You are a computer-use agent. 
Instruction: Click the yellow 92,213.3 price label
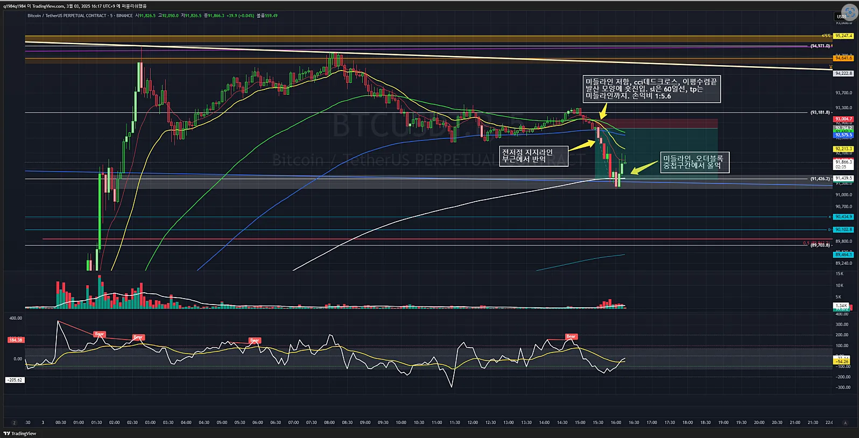tap(843, 149)
